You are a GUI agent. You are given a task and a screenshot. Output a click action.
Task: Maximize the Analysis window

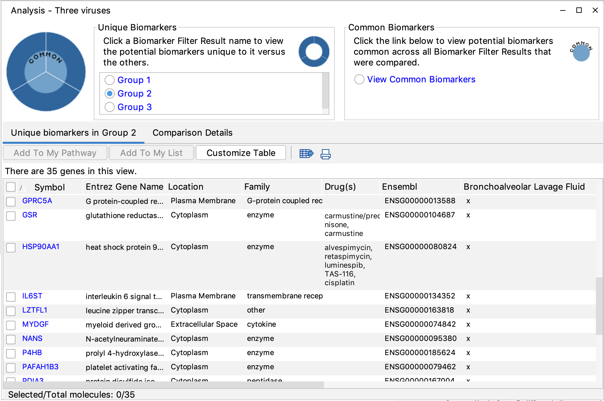(579, 10)
